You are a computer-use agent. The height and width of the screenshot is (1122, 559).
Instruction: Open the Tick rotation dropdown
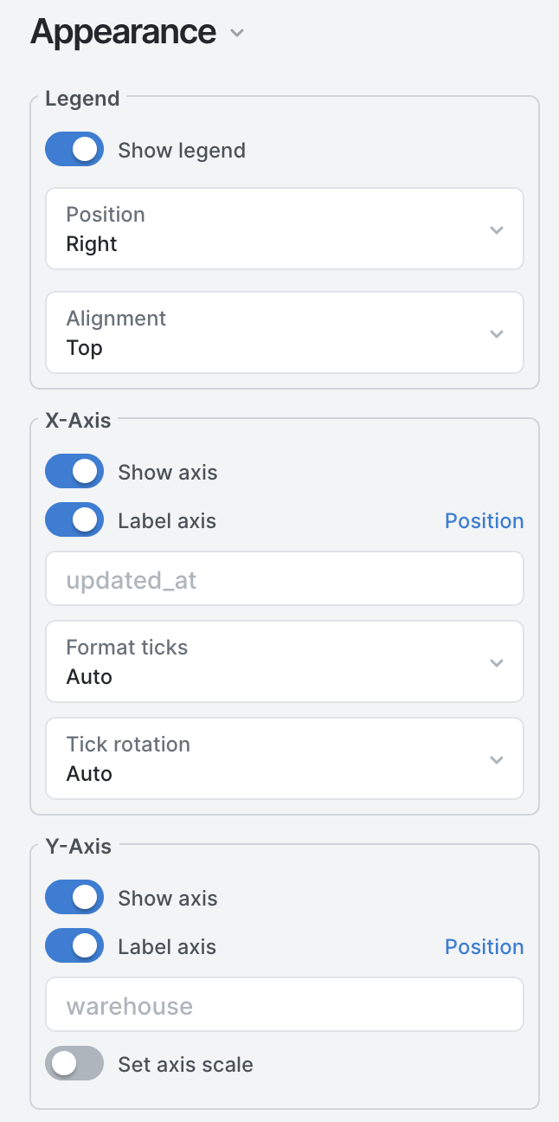284,759
